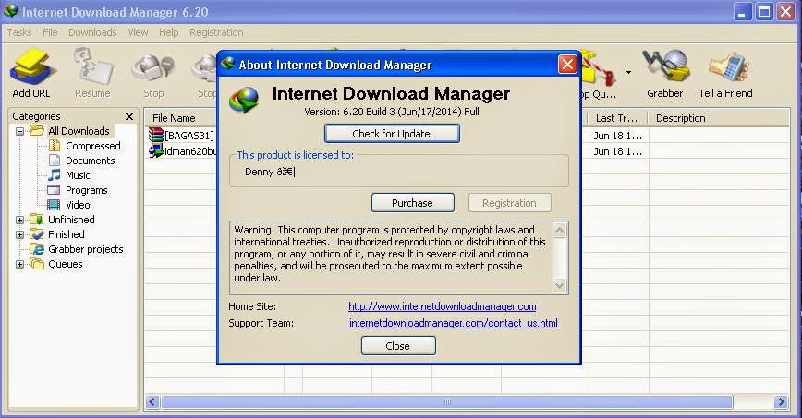Click the Close button in About dialog
Screen dimensions: 802x418
pos(398,346)
